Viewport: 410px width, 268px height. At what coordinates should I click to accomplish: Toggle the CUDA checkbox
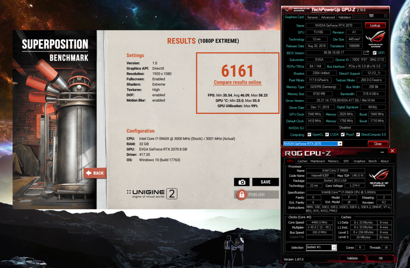click(327, 134)
